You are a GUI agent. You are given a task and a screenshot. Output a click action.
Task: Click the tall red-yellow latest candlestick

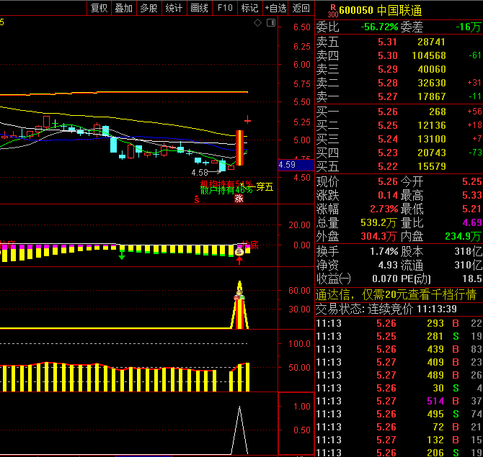pos(239,148)
